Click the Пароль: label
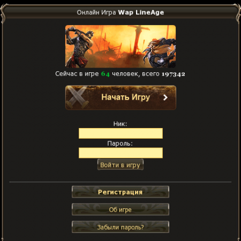This screenshot has width=241, height=241. (x=120, y=144)
